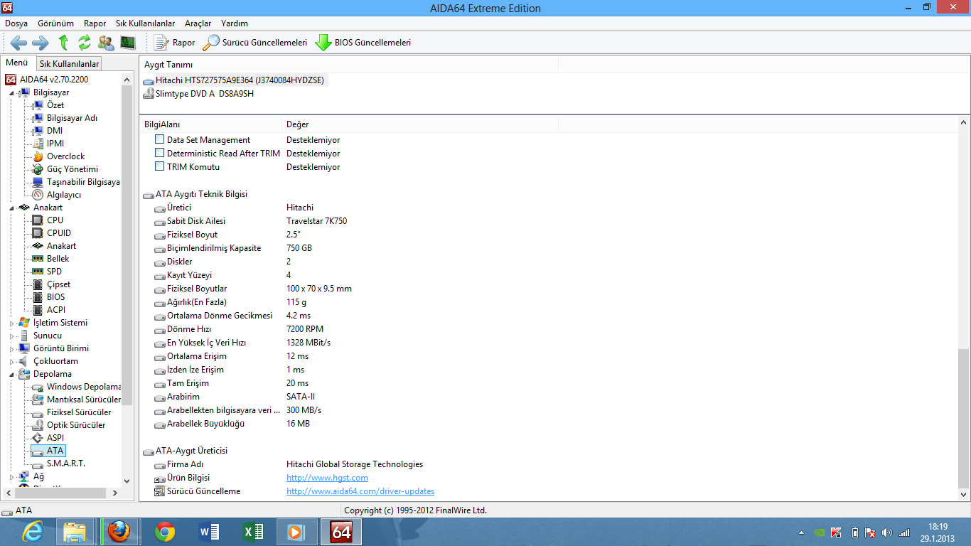Click the tree pane horizontal scrollbar thumb
Viewport: 971px width, 546px height.
[x=60, y=493]
